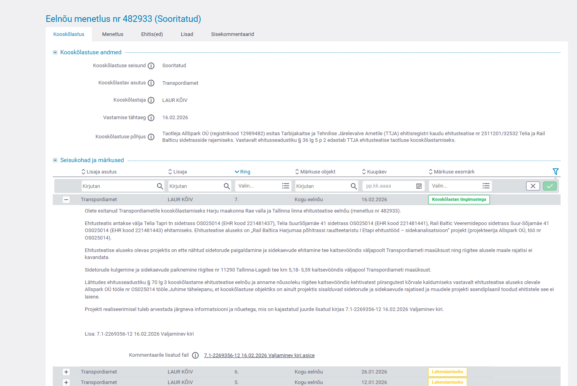Switch to the Menetlus tab
Screen dimensions: 577x386
113,34
